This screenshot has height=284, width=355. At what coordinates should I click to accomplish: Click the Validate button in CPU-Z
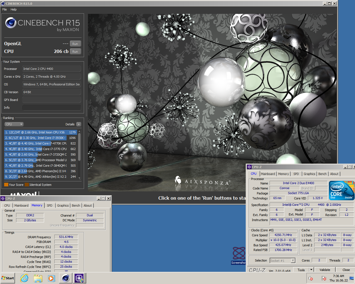coord(325,270)
